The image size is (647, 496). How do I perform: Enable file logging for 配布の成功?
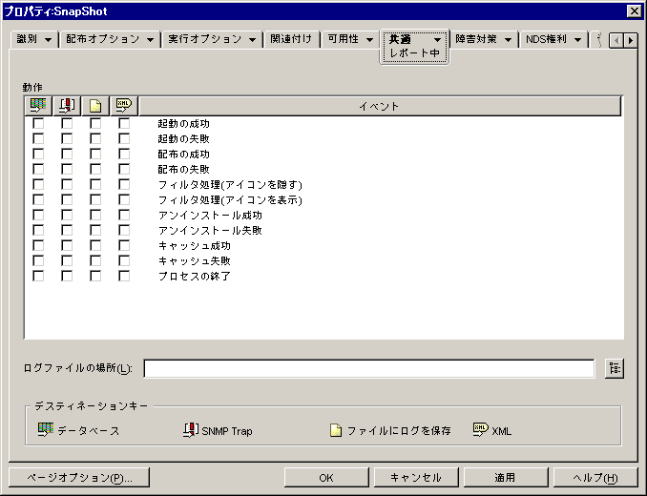point(95,154)
